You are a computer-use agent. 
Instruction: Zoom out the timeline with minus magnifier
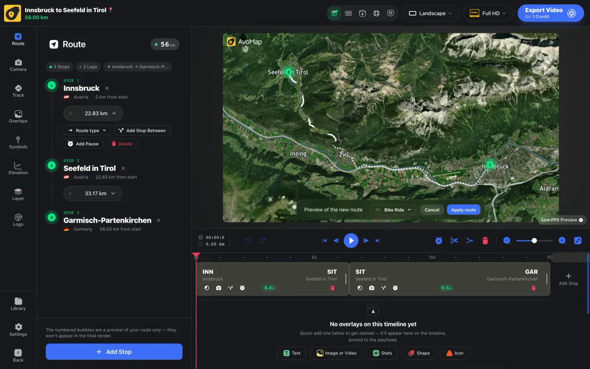[x=507, y=241]
